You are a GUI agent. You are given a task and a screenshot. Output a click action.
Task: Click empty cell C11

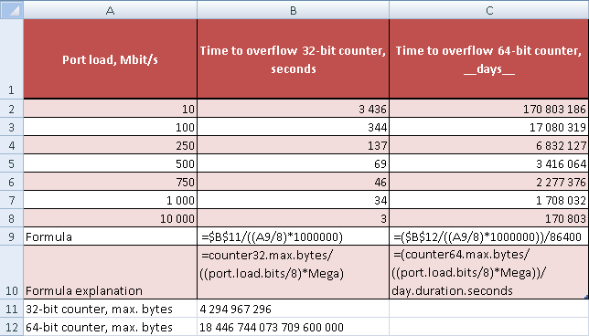(489, 309)
